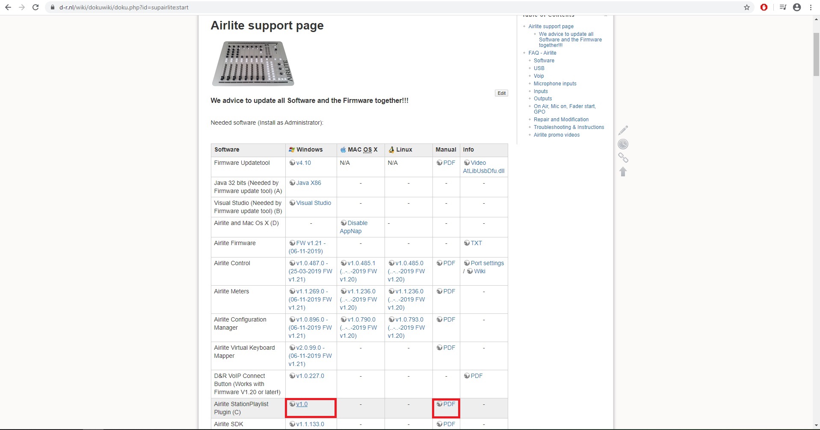Reload the current page
Image resolution: width=820 pixels, height=430 pixels.
point(36,7)
